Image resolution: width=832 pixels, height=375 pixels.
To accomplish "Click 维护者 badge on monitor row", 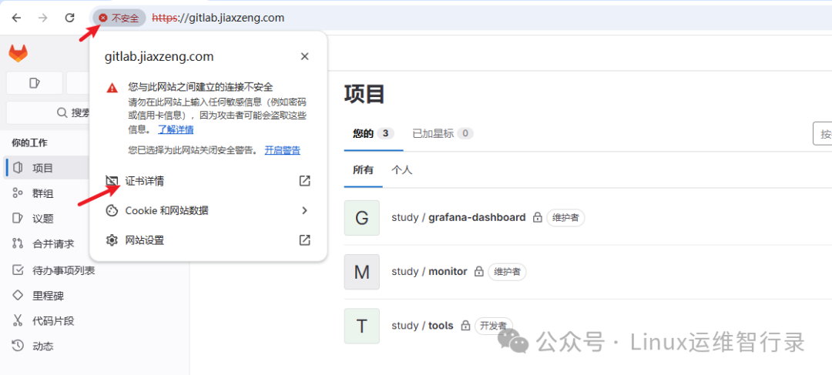I will pyautogui.click(x=507, y=272).
